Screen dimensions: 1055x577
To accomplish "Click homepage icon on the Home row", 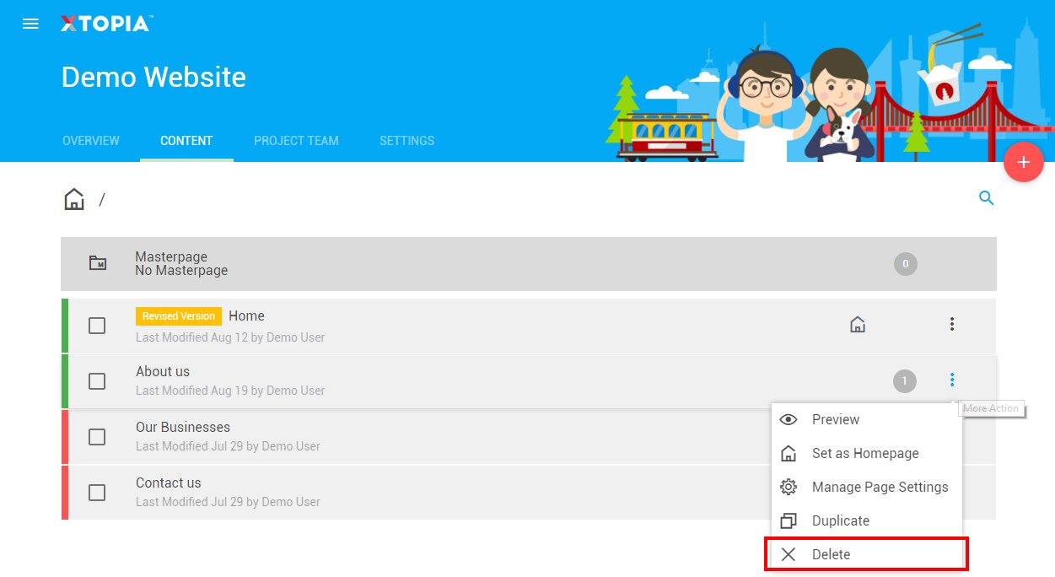I will pos(858,325).
